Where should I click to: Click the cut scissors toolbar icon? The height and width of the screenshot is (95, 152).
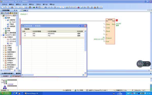[x=55, y=7]
